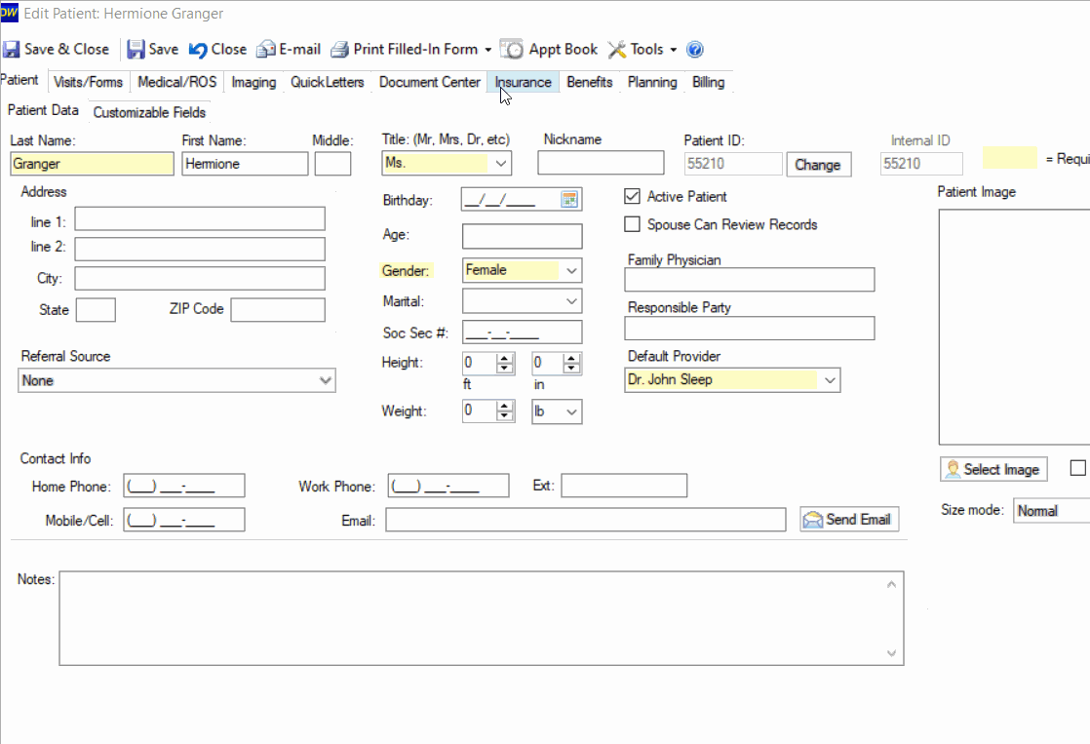Open the QuickLetters tab
The height and width of the screenshot is (744, 1090).
coord(327,82)
